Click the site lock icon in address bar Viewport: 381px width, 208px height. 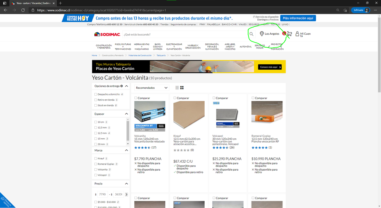point(33,10)
